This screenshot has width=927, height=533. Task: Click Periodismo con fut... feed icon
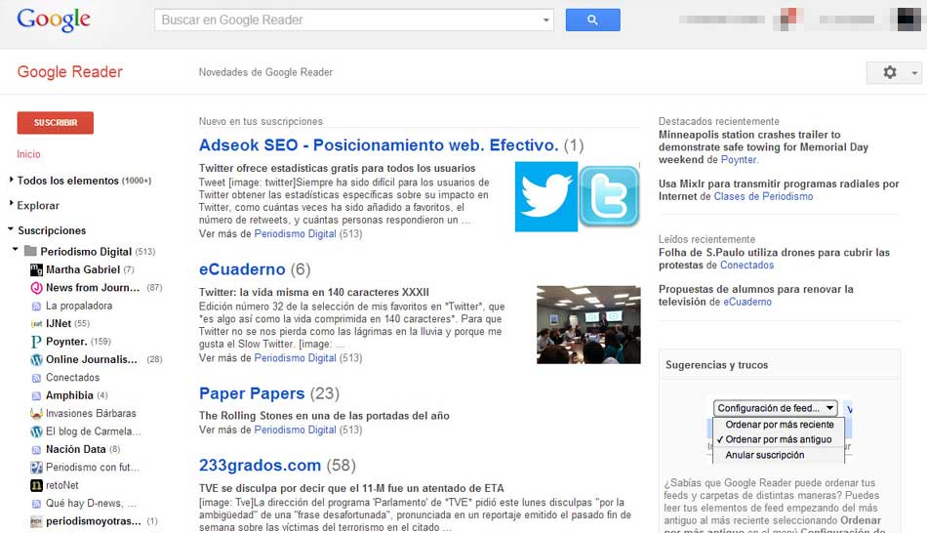coord(36,468)
